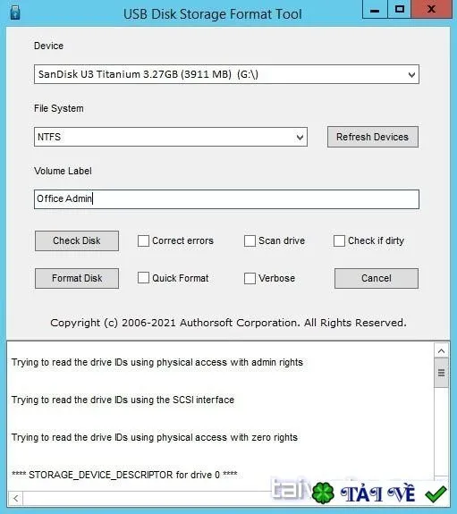Click the Refresh Devices button

click(x=373, y=137)
